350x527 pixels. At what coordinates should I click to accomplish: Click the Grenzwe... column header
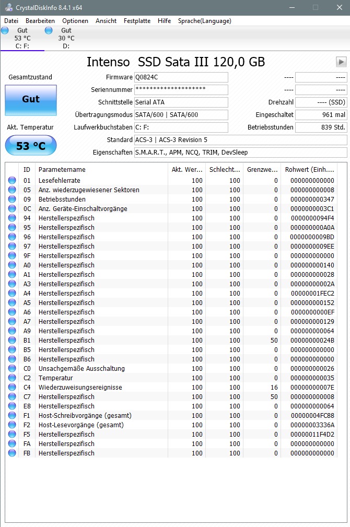pyautogui.click(x=262, y=170)
